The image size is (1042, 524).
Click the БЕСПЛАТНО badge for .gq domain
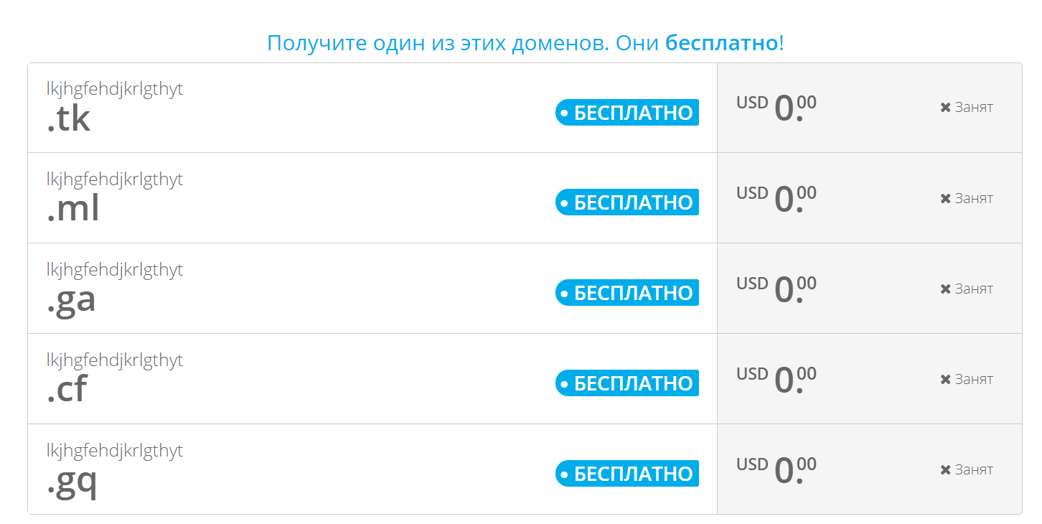point(627,474)
